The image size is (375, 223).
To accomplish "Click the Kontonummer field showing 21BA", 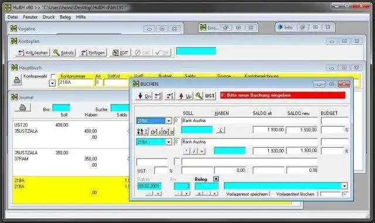I will [x=76, y=82].
